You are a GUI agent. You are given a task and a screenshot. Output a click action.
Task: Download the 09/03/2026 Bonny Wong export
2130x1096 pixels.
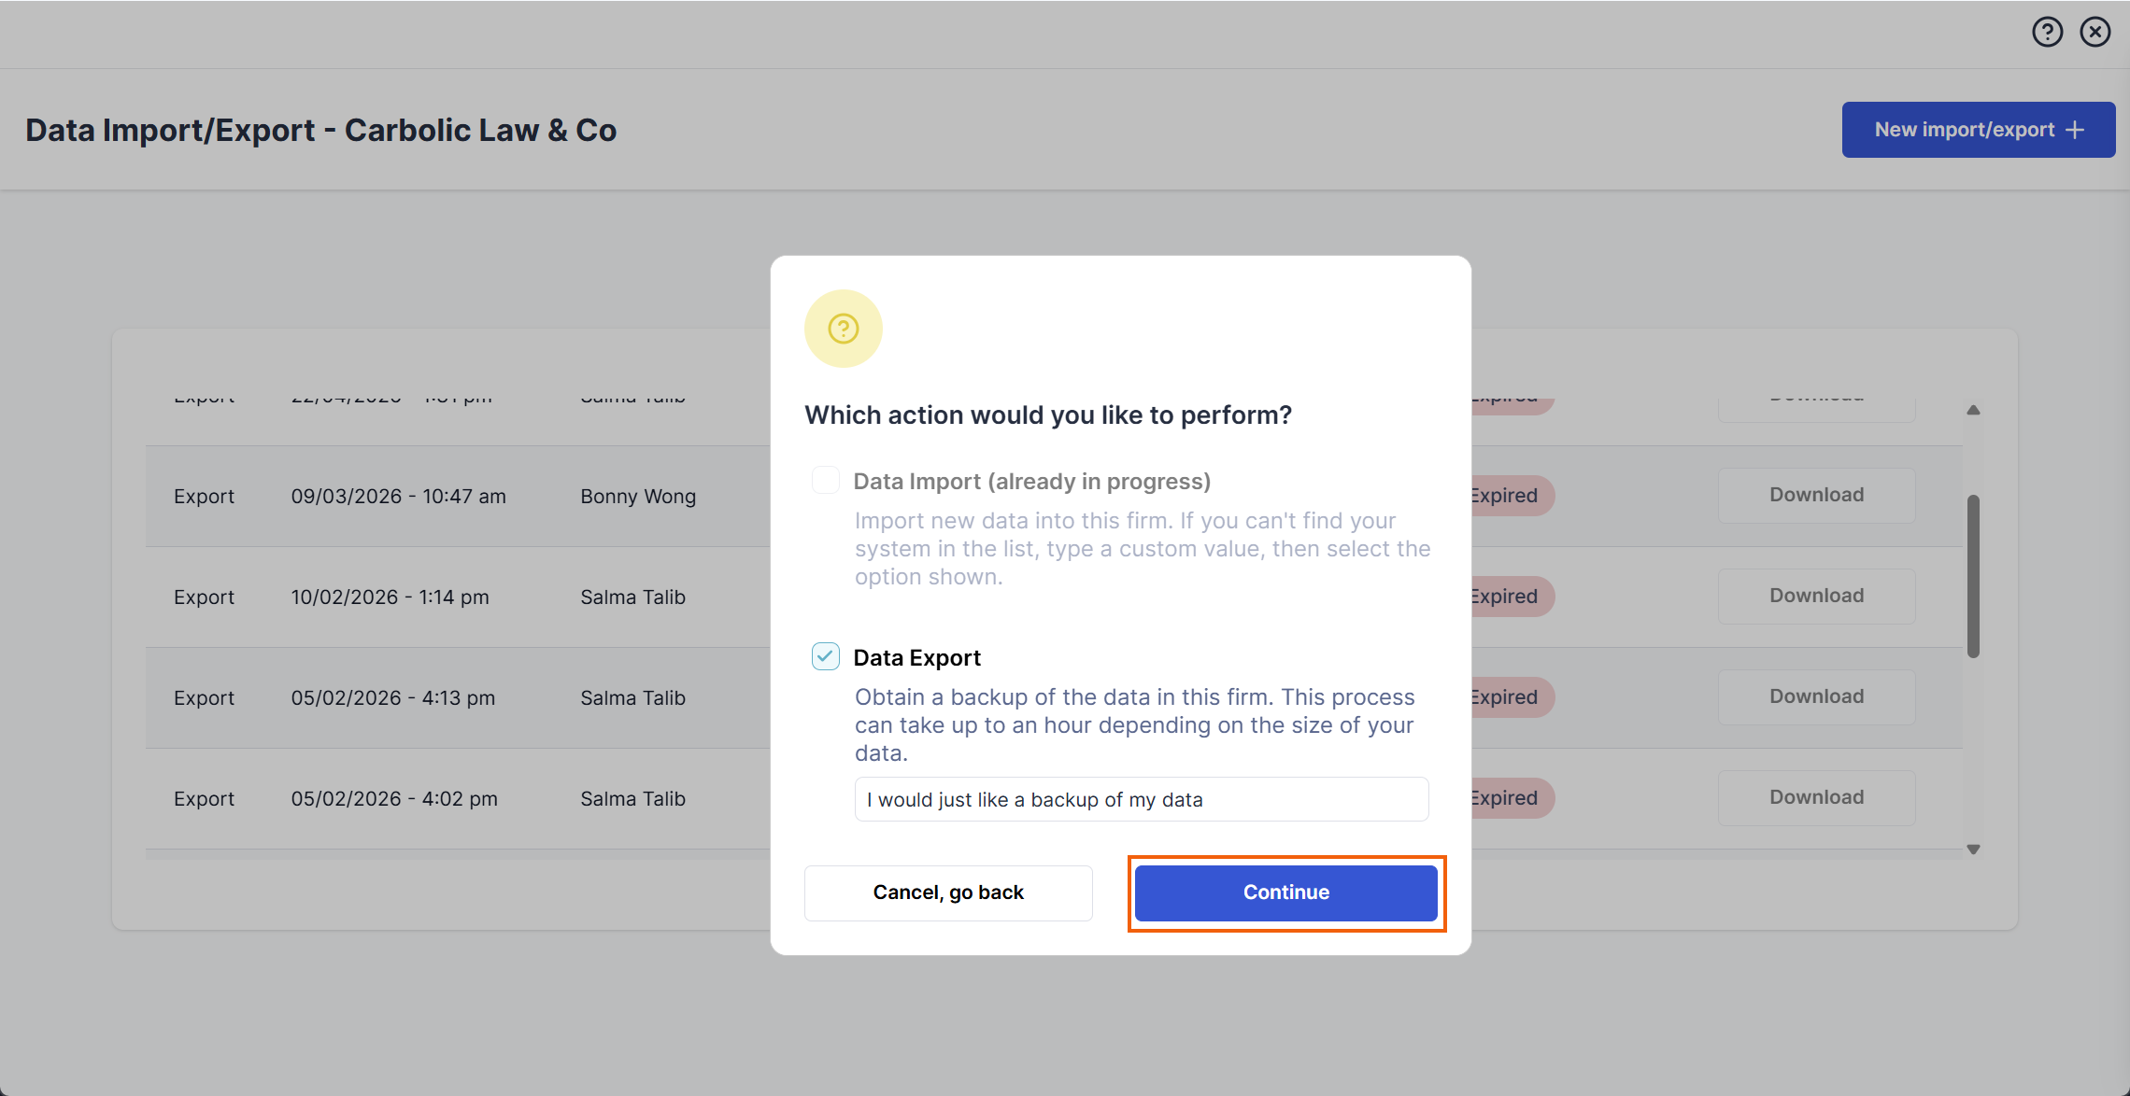click(x=1817, y=496)
